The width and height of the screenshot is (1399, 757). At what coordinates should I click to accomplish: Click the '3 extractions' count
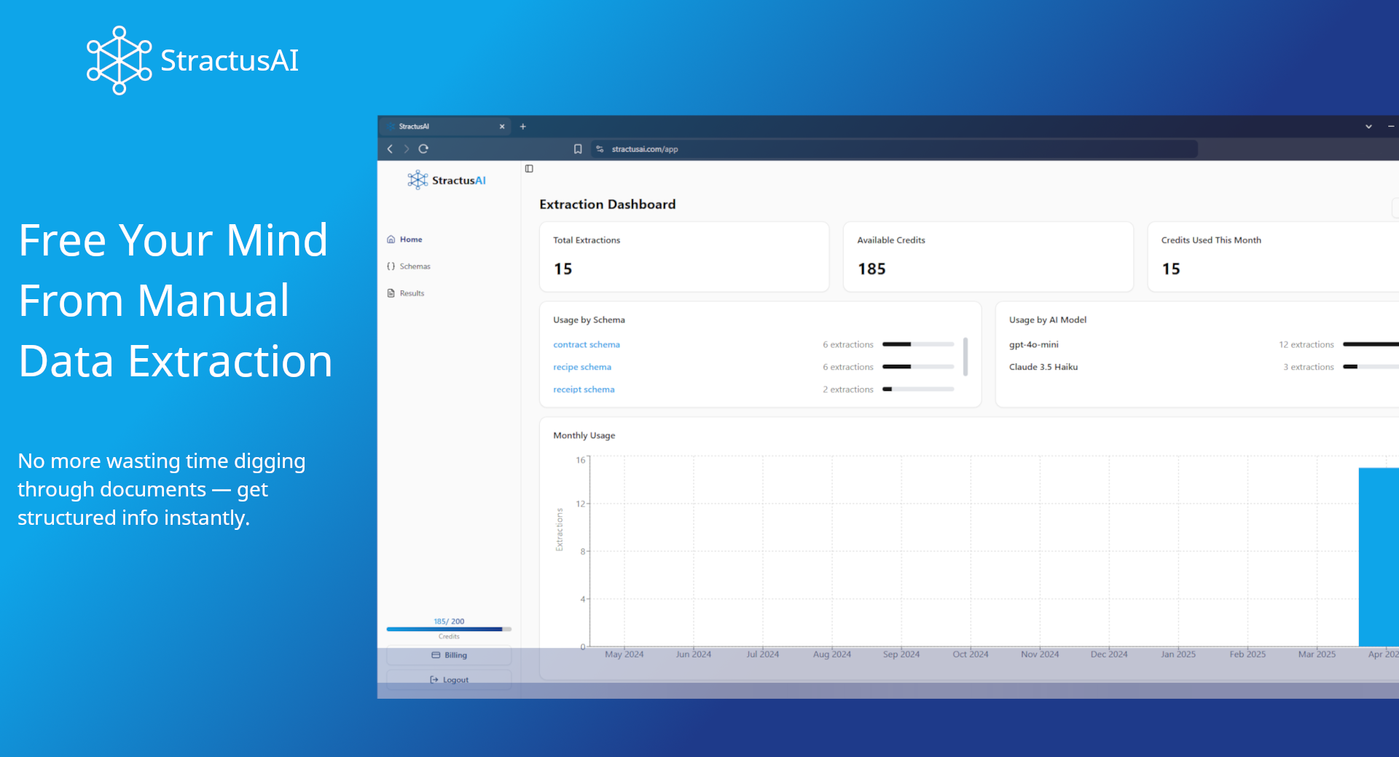coord(1309,367)
